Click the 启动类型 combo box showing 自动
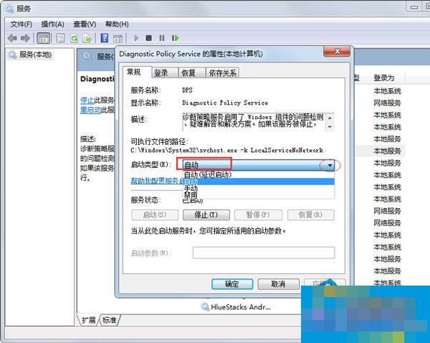430x343 pixels. tap(258, 165)
